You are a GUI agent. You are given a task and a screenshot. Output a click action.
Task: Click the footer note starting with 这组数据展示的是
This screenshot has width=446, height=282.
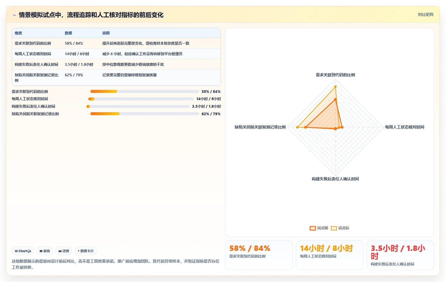click(x=116, y=264)
